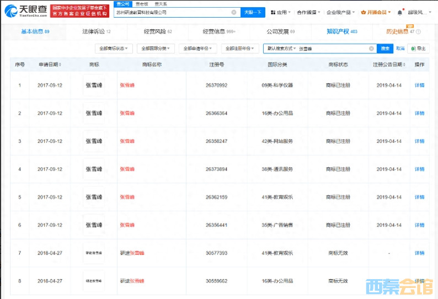Open the 经营风险 tab
The image size is (438, 299).
[158, 31]
